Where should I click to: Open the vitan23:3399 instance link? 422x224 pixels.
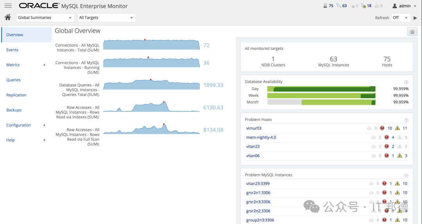coord(258,183)
